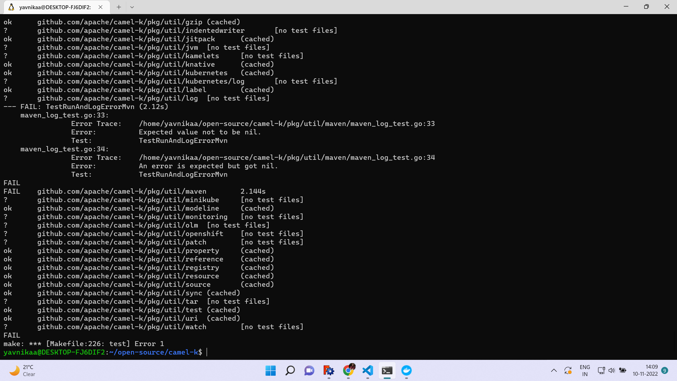This screenshot has width=677, height=381.
Task: Open Google Chrome from the taskbar
Action: [349, 371]
